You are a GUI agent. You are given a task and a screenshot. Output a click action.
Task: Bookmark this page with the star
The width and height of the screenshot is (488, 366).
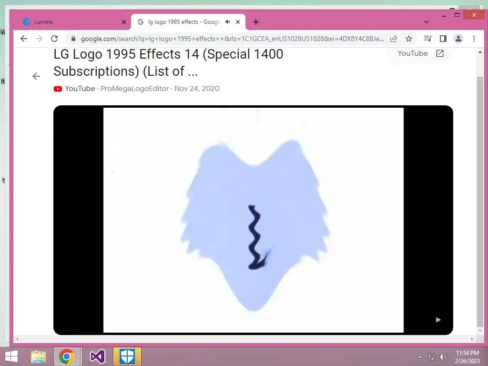click(x=409, y=39)
